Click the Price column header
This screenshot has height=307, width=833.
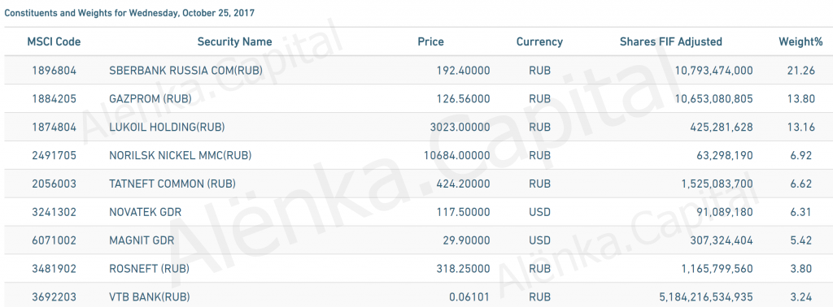pyautogui.click(x=430, y=42)
